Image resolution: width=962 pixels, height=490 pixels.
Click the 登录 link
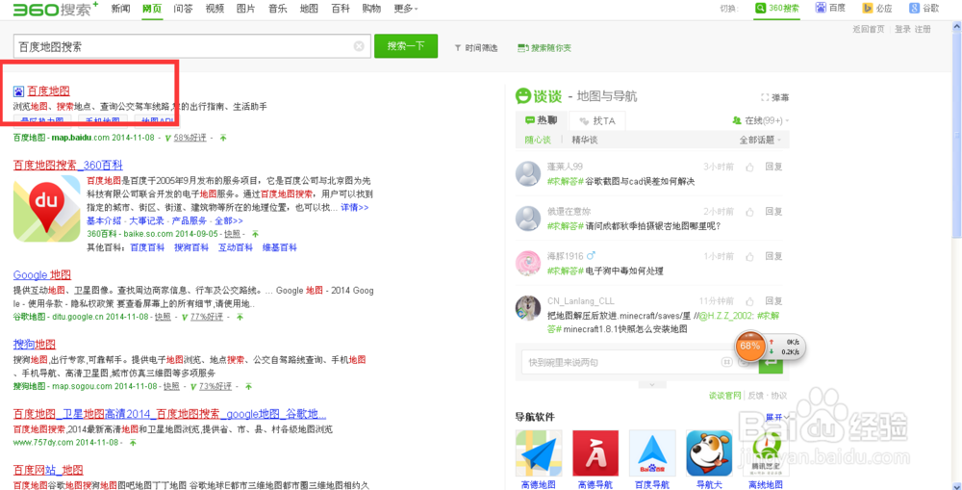[902, 29]
